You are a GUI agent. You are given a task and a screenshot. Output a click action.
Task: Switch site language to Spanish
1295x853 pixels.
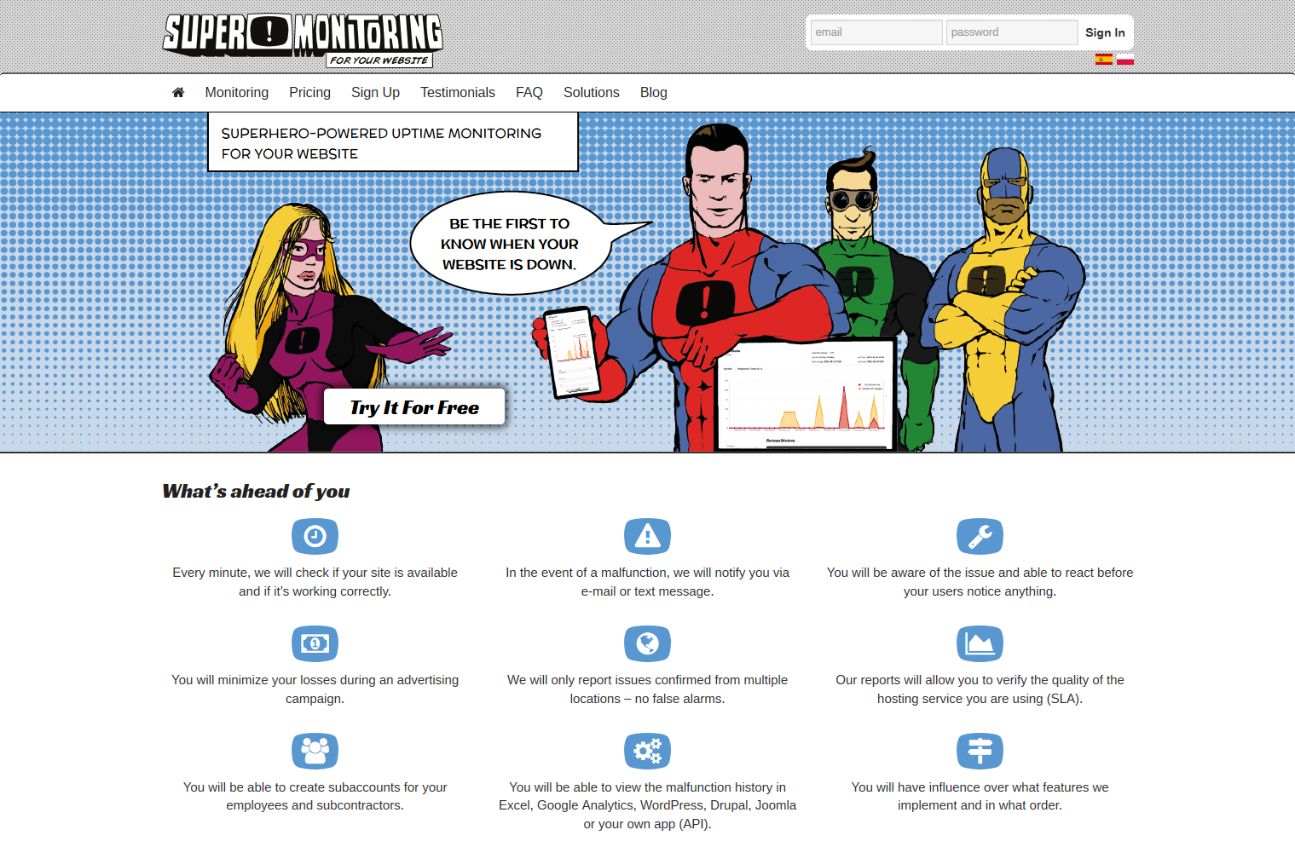pyautogui.click(x=1103, y=60)
